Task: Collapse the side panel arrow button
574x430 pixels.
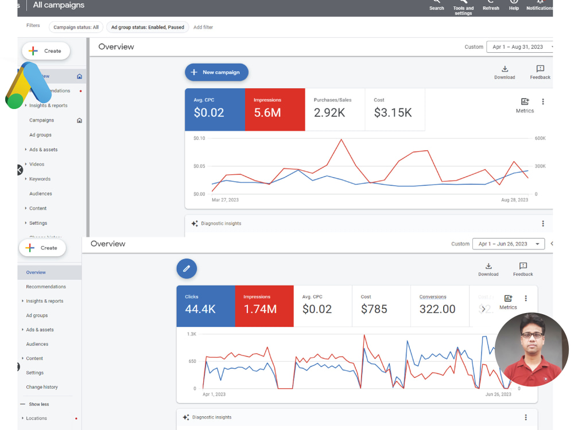Action: 20,170
